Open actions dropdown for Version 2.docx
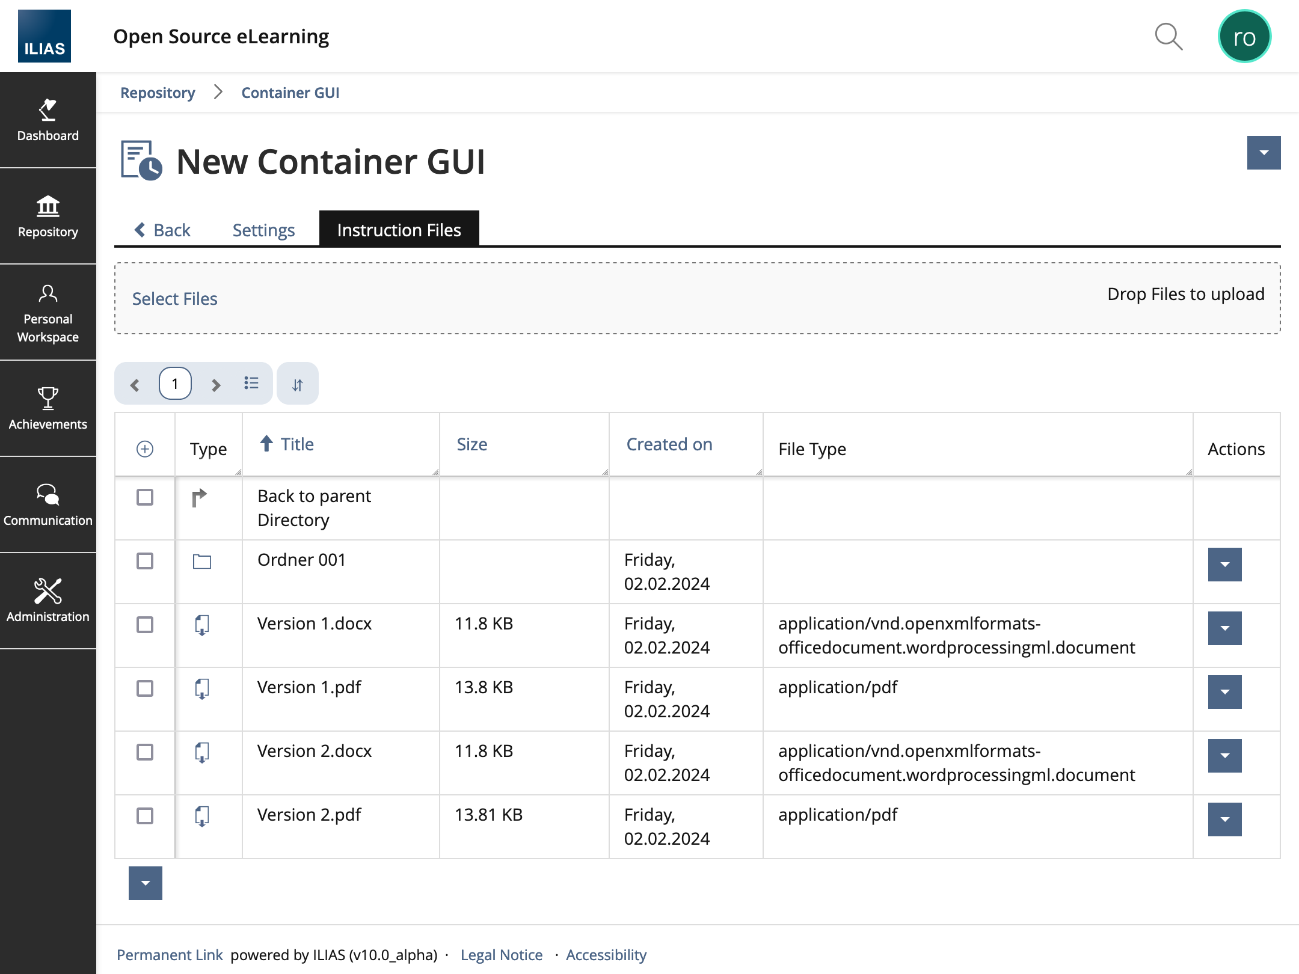Image resolution: width=1299 pixels, height=974 pixels. click(1224, 756)
